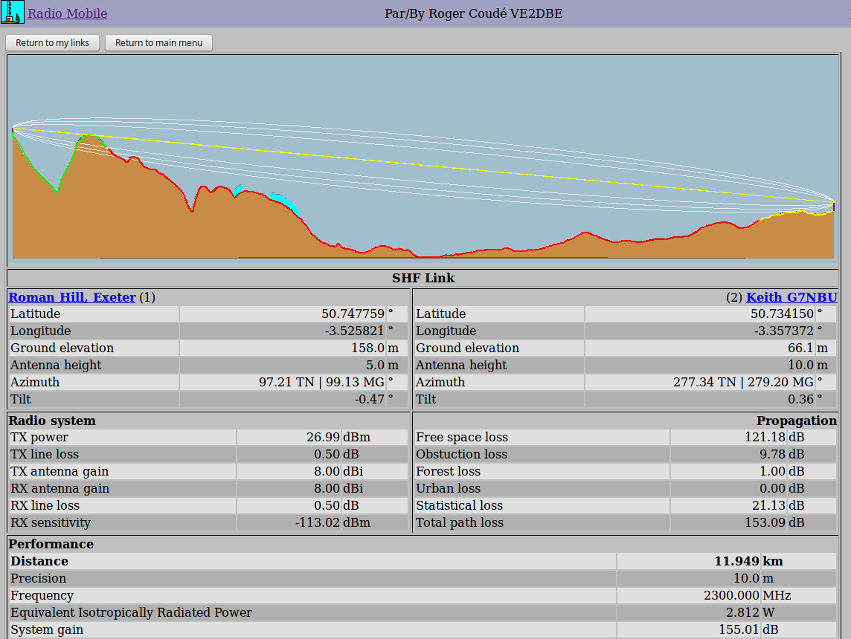This screenshot has width=851, height=639.
Task: Select the Distance value 11.949 km
Action: pos(748,561)
